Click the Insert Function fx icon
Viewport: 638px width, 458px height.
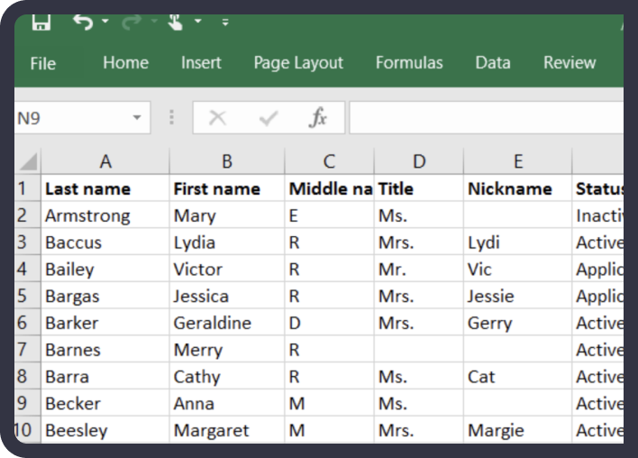(x=318, y=118)
